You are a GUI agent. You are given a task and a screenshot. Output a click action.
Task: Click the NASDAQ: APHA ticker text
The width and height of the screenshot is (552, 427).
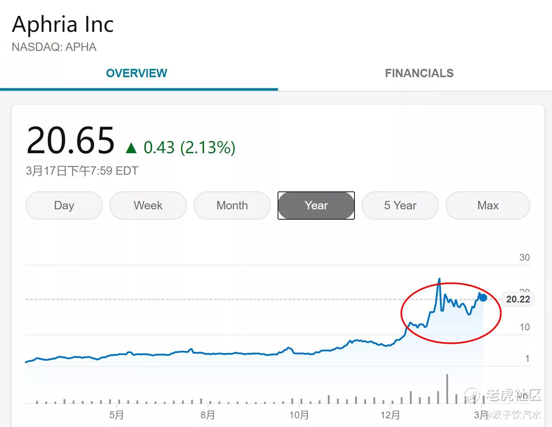point(54,47)
